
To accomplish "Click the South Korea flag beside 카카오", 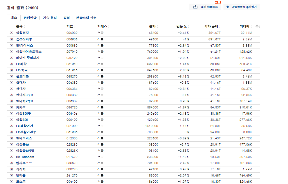I will coord(11,107).
